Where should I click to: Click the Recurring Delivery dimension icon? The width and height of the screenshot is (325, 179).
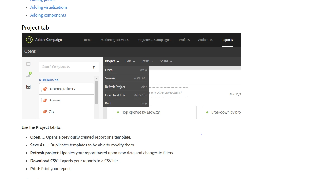[45, 89]
